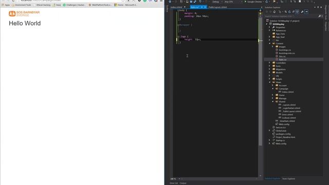Select _LoginPartial.cshtml in Shared folder

point(291,108)
